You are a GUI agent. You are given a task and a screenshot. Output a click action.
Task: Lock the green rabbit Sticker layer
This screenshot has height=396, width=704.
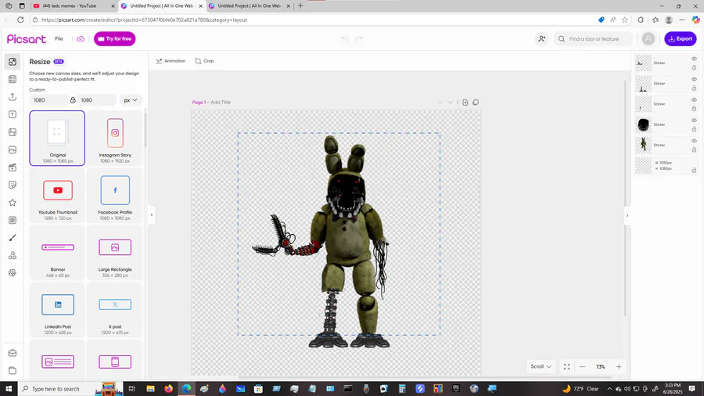[694, 150]
